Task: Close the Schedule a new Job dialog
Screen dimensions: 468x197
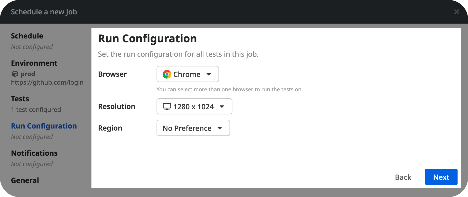Action: 456,12
